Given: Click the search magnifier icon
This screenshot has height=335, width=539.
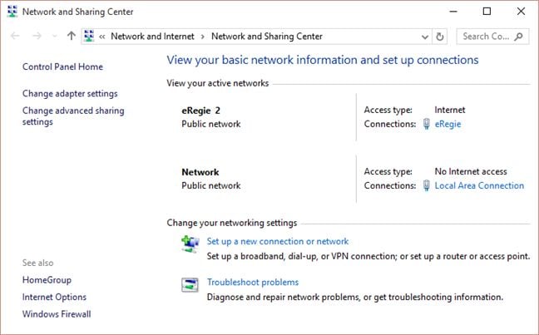Looking at the screenshot, I should [519, 37].
